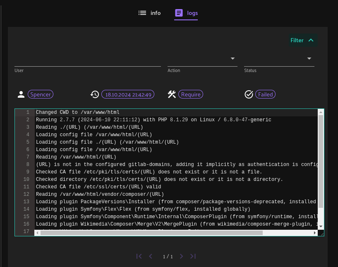The image size is (338, 267).
Task: Click log line 'Reading ./(URL) (/var/www/html/(URL)'
Action: pos(89,127)
